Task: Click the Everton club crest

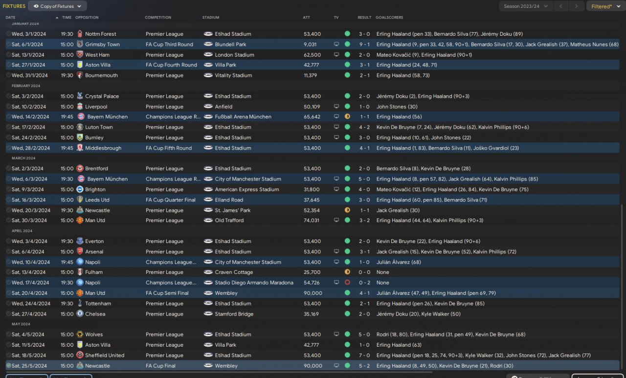Action: 80,241
